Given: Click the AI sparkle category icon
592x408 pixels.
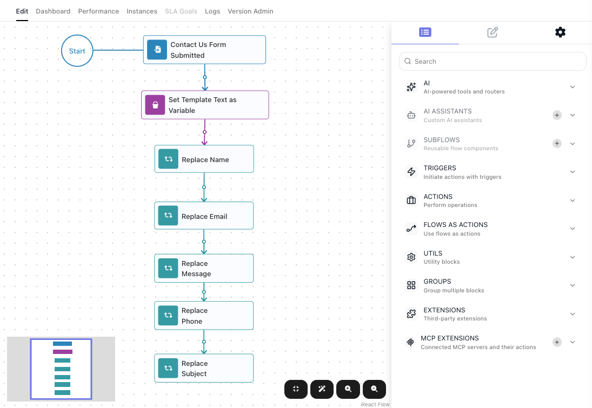Looking at the screenshot, I should click(411, 87).
